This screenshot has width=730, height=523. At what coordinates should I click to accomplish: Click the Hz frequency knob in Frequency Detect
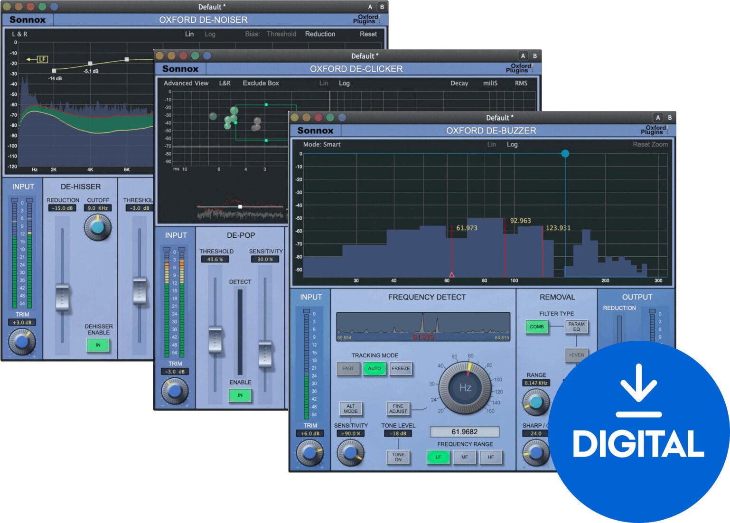tap(465, 388)
